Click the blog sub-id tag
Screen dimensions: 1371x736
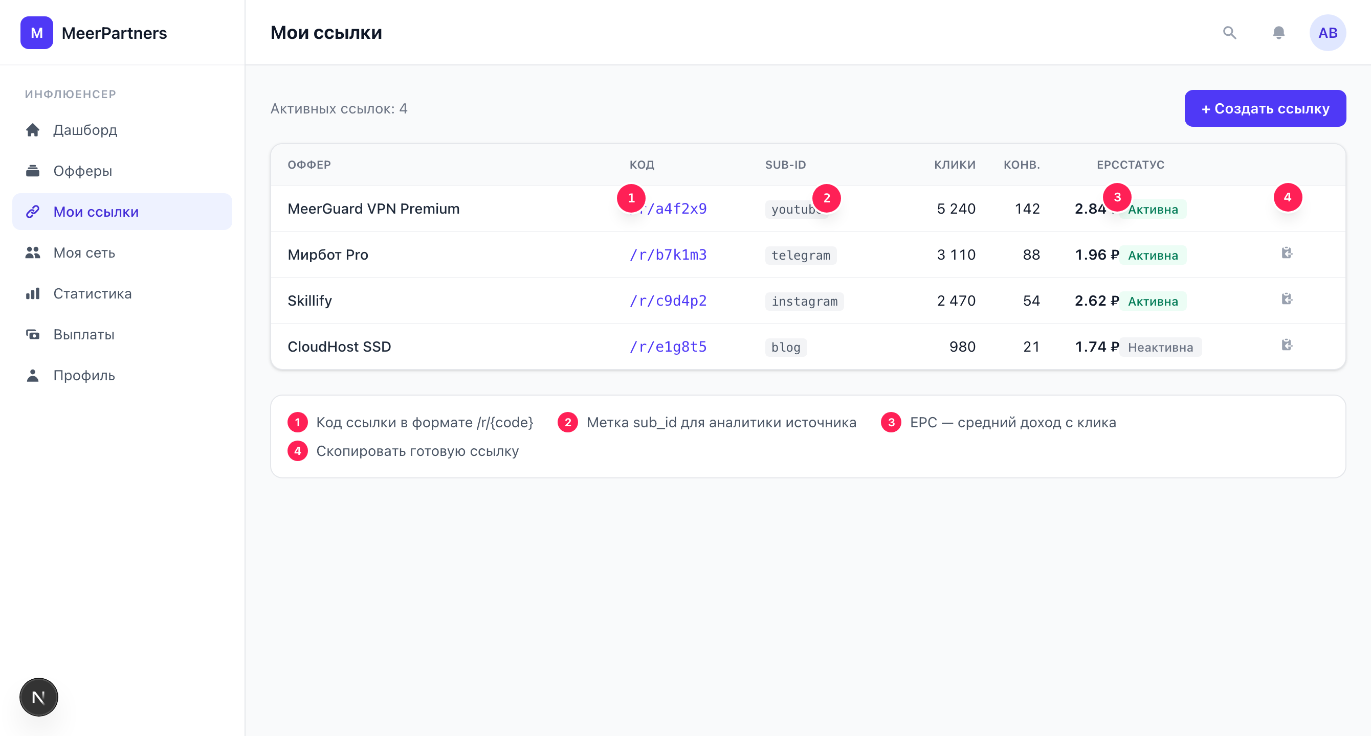(786, 347)
